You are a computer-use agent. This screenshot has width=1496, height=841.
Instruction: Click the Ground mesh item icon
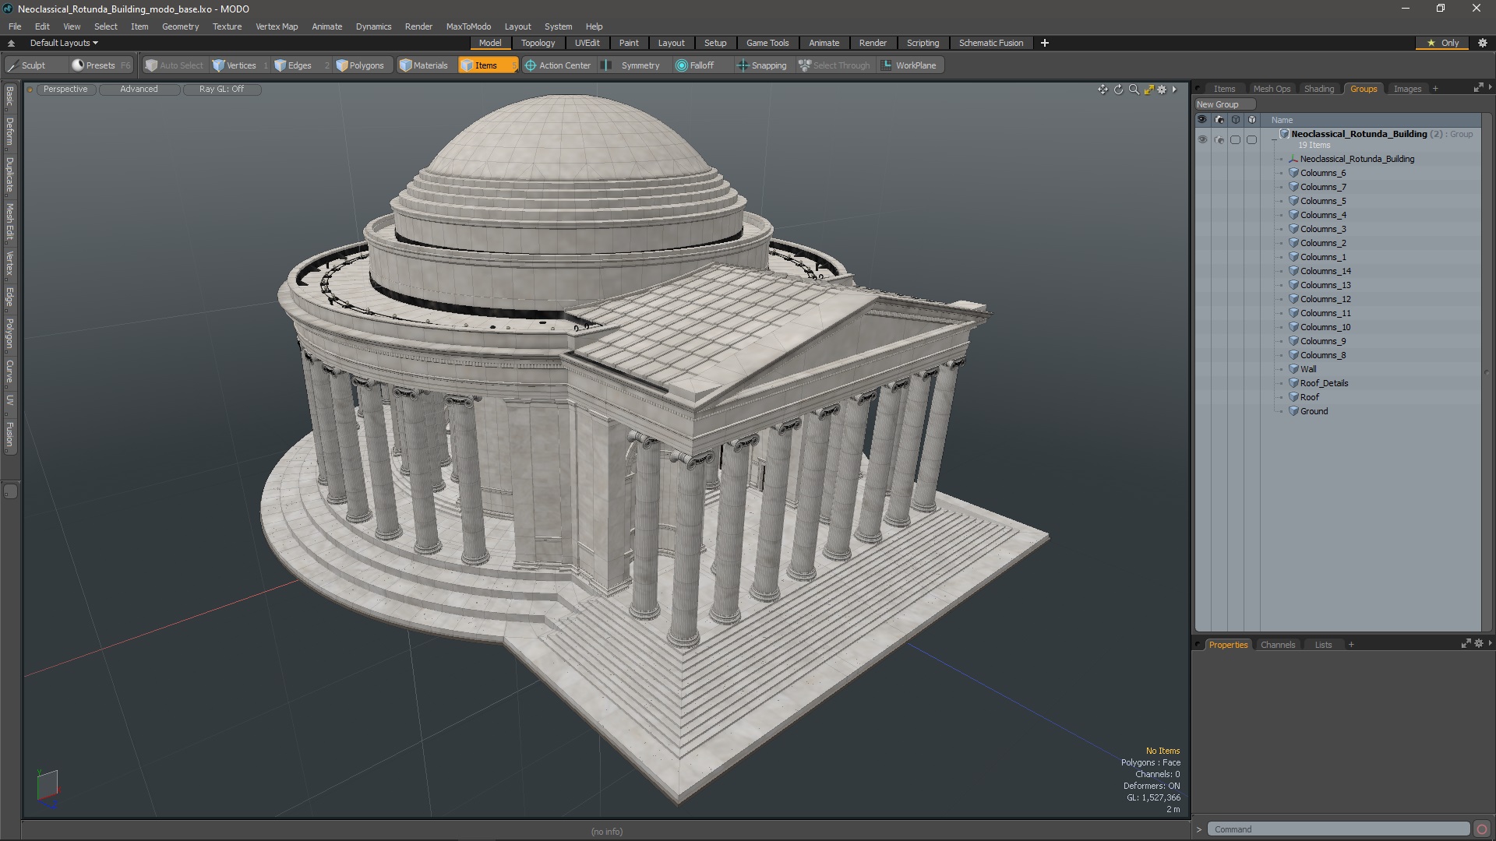(x=1293, y=411)
